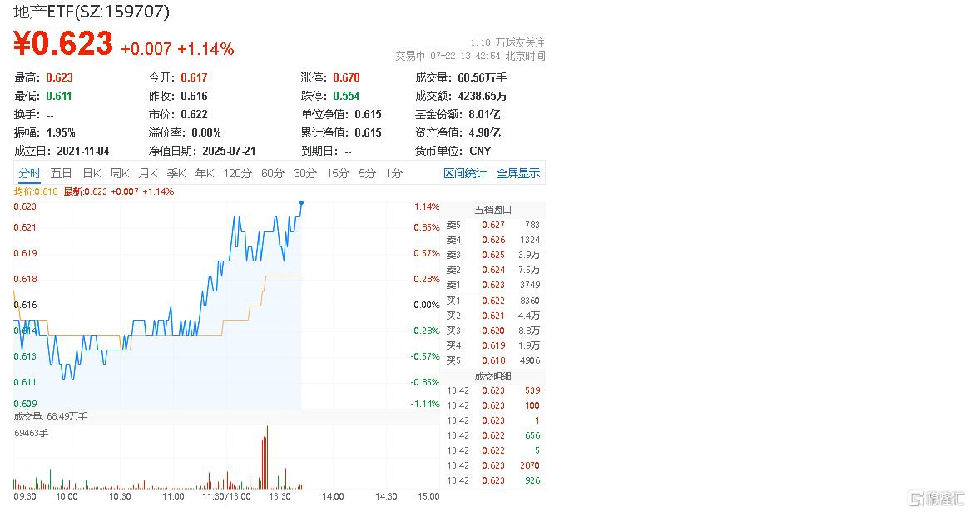Open 全屏显示 fullscreen view
The width and height of the screenshot is (970, 512).
point(518,173)
